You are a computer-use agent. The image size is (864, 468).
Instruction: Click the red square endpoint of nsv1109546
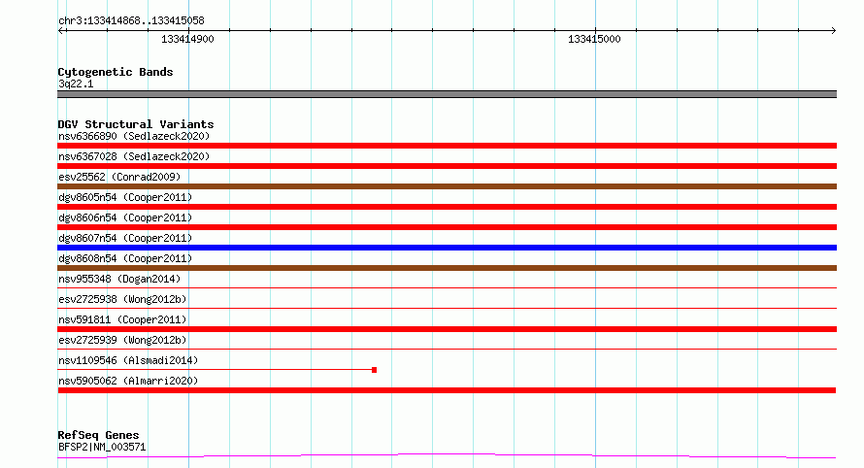[x=374, y=370]
